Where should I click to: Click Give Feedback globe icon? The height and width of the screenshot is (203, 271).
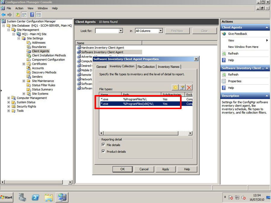click(x=224, y=34)
